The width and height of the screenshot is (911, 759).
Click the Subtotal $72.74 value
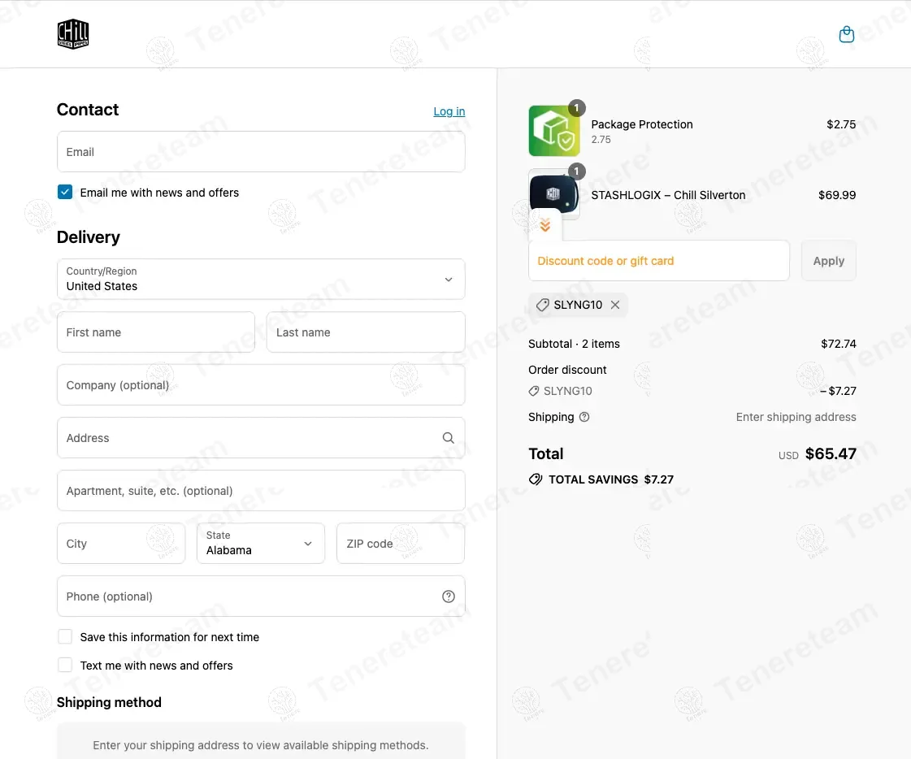(839, 344)
